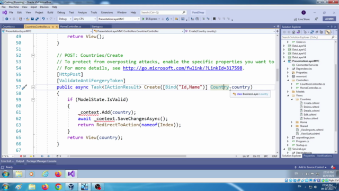Click the Live Share button
Viewport: 339px width, 191px height.
pyautogui.click(x=302, y=19)
